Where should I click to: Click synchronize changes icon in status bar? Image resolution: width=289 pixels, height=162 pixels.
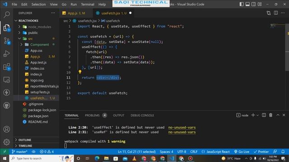pos(33,152)
